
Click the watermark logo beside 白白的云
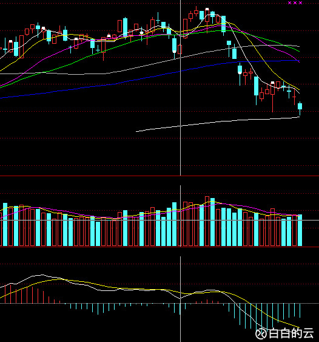coord(261,333)
